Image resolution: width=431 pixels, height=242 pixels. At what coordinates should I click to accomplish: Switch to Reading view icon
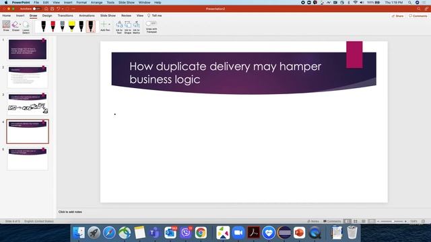click(x=364, y=221)
